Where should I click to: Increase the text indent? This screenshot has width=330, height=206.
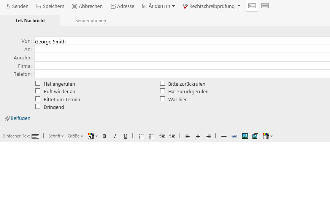click(x=162, y=136)
